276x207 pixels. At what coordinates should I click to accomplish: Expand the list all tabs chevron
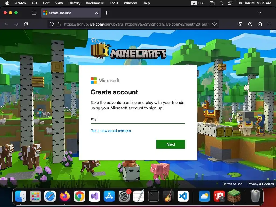(260, 13)
